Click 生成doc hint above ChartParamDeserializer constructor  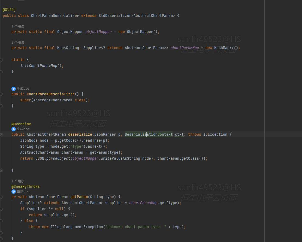[x=20, y=89]
